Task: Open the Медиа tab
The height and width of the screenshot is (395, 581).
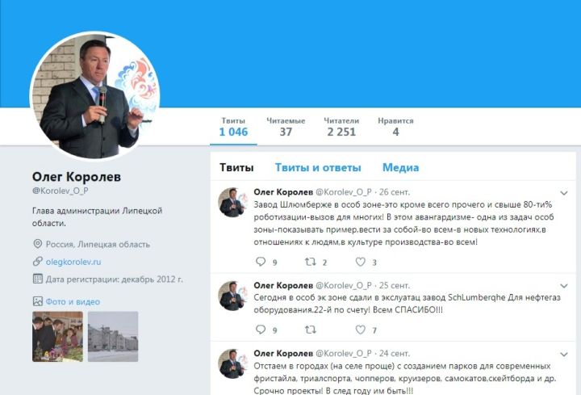Action: 400,167
